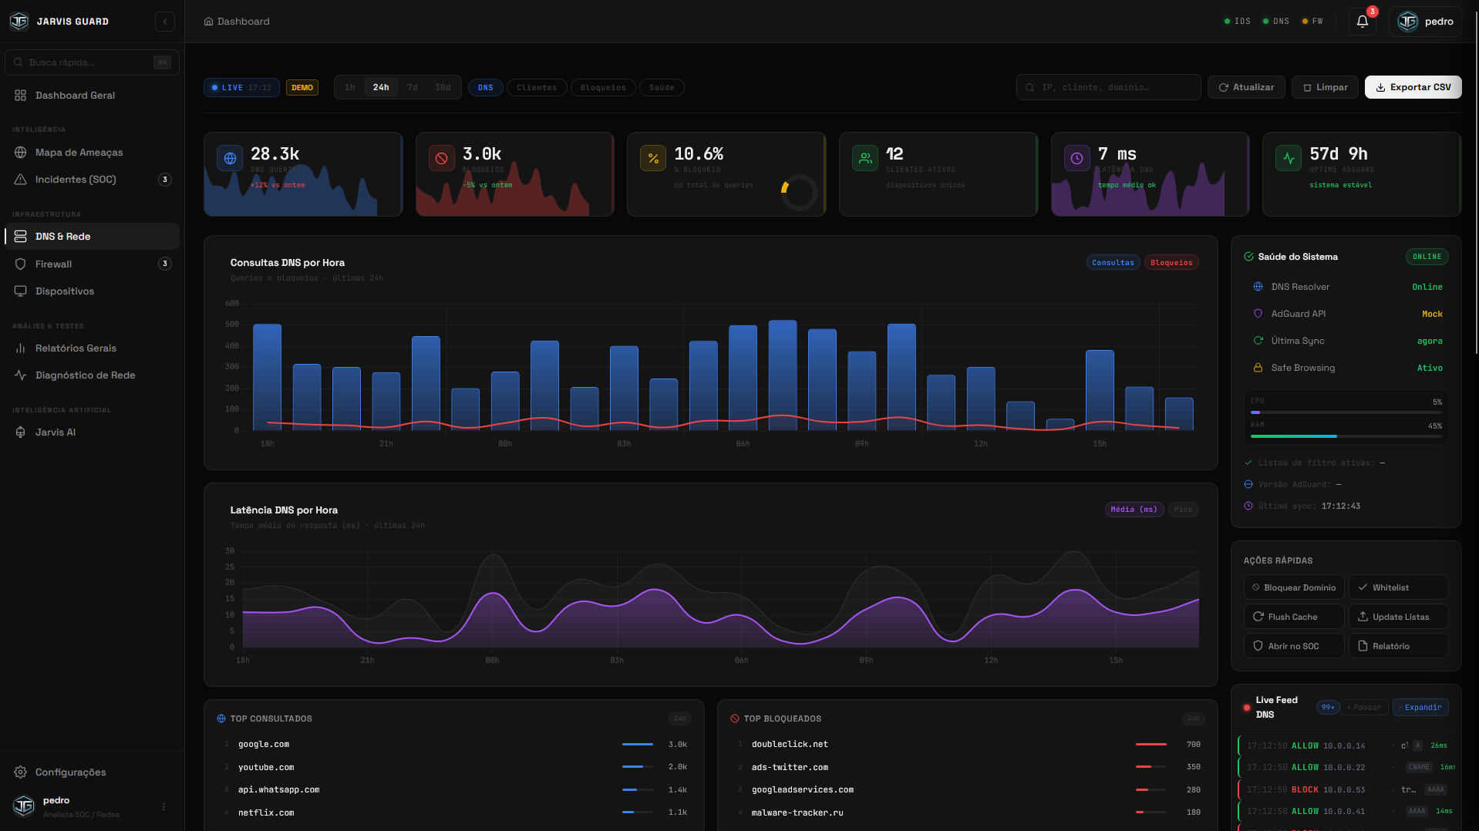The height and width of the screenshot is (831, 1479).
Task: Collapse the sidebar with the chevron button
Action: pos(165,22)
